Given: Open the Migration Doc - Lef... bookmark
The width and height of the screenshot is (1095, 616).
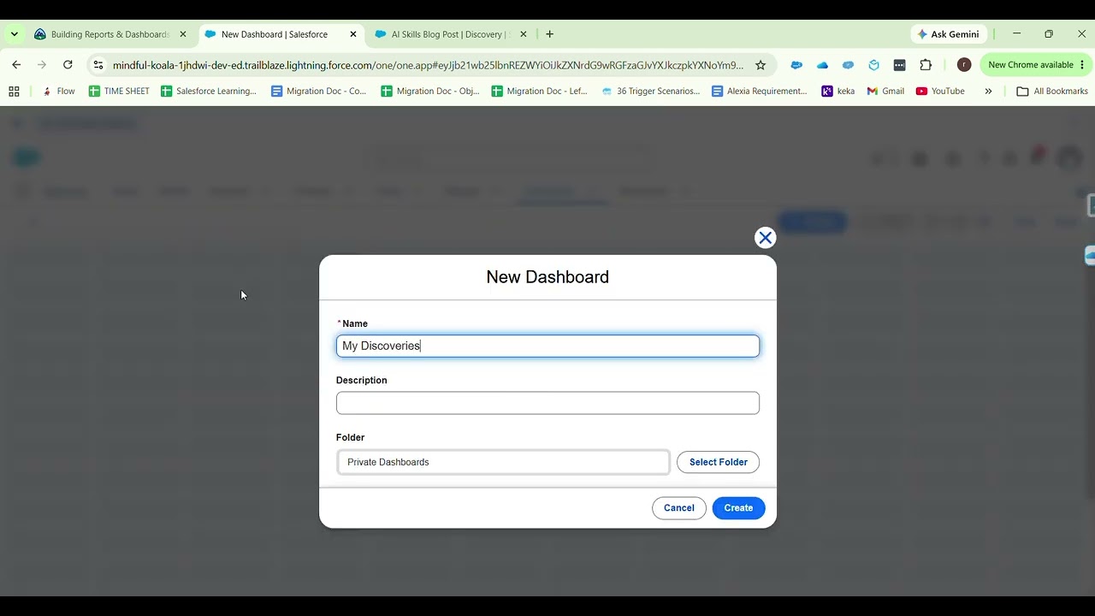Looking at the screenshot, I should (x=539, y=91).
